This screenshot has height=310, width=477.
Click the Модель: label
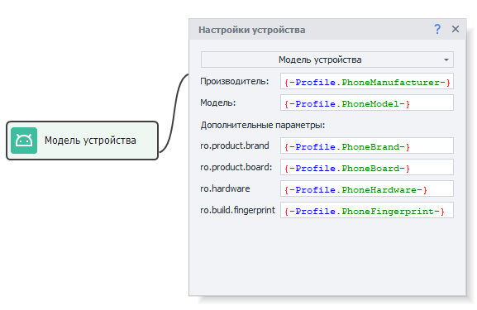click(217, 103)
